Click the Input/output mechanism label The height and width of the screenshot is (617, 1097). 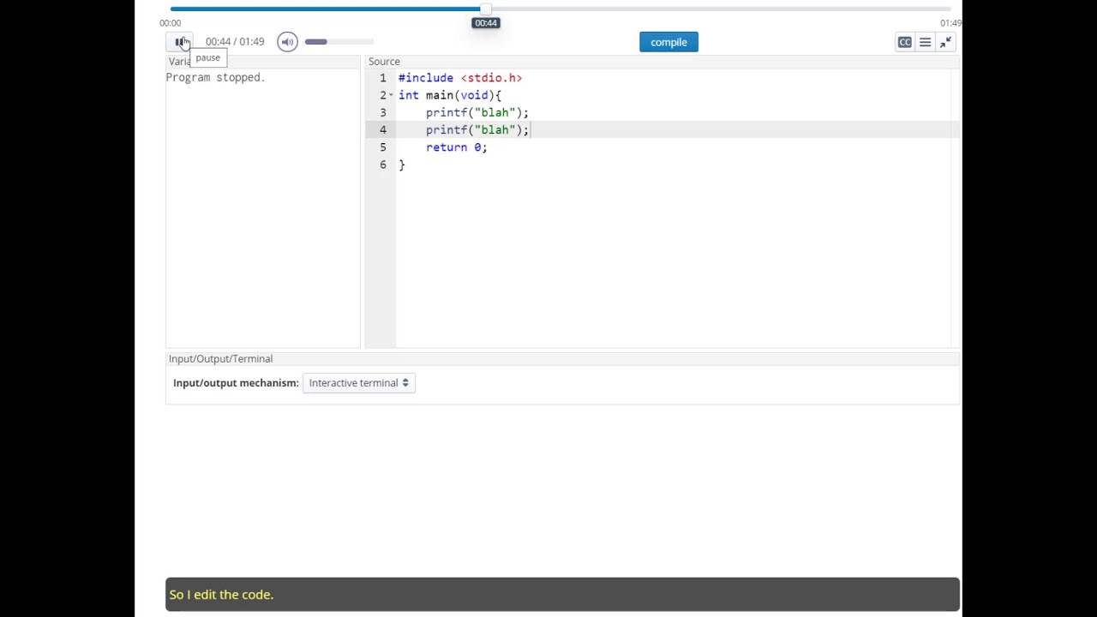236,383
